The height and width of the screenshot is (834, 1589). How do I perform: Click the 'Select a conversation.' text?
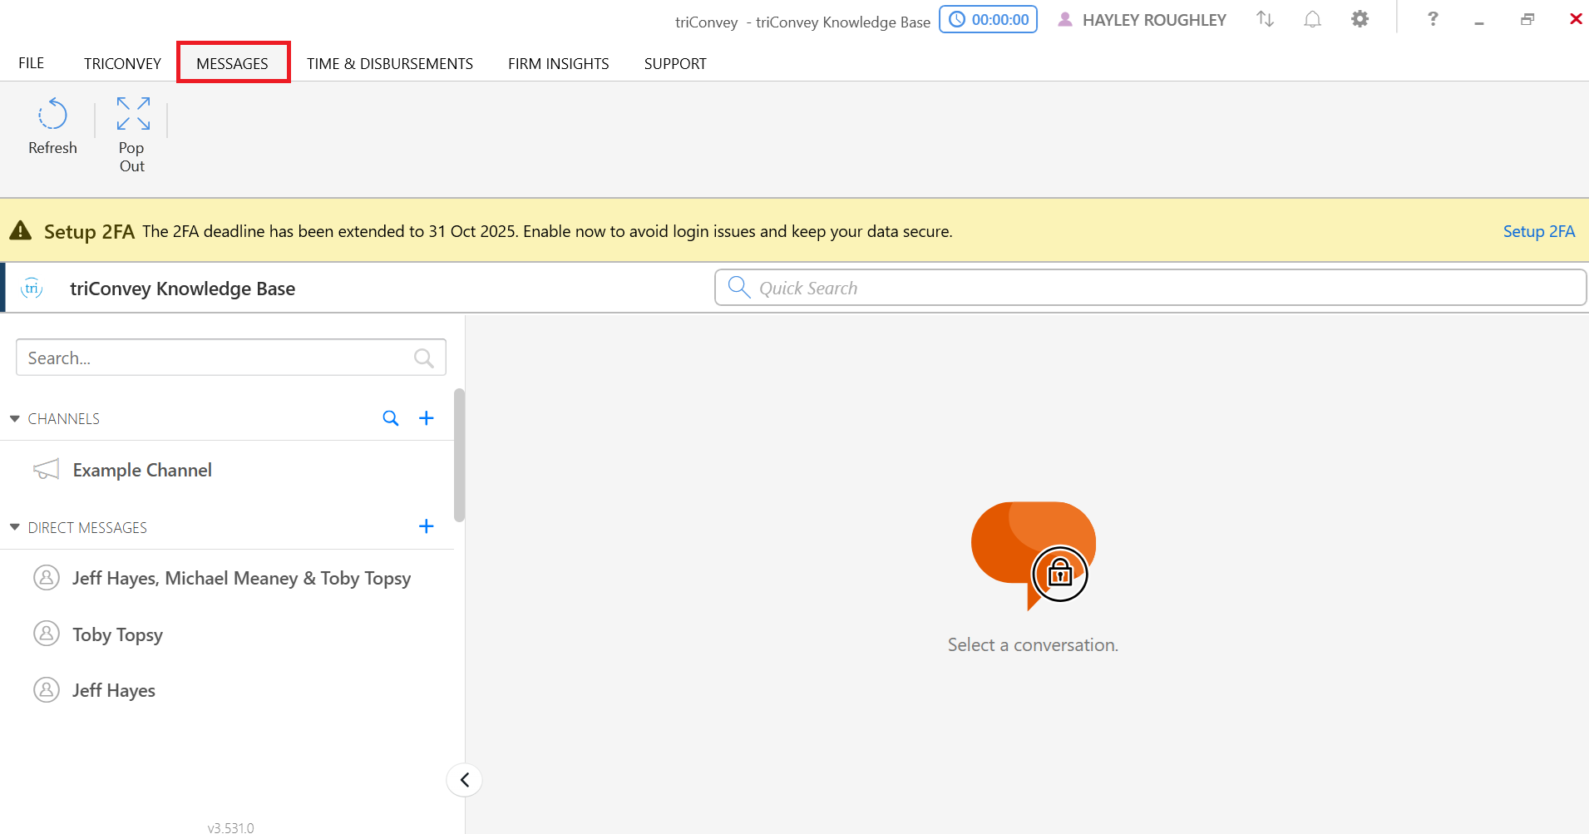(x=1033, y=644)
